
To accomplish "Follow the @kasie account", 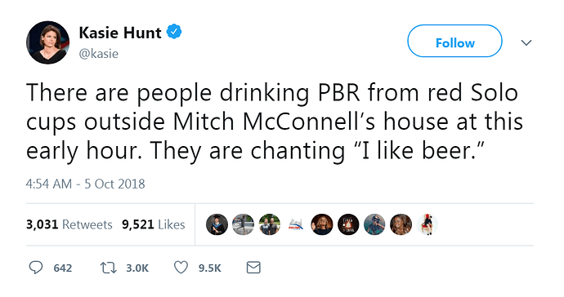I will (454, 41).
